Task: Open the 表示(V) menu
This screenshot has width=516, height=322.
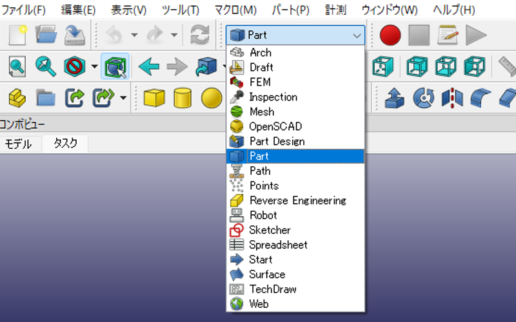Action: 128,10
